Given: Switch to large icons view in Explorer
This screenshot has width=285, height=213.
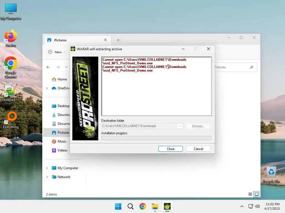Looking at the screenshot, I should pyautogui.click(x=256, y=194).
